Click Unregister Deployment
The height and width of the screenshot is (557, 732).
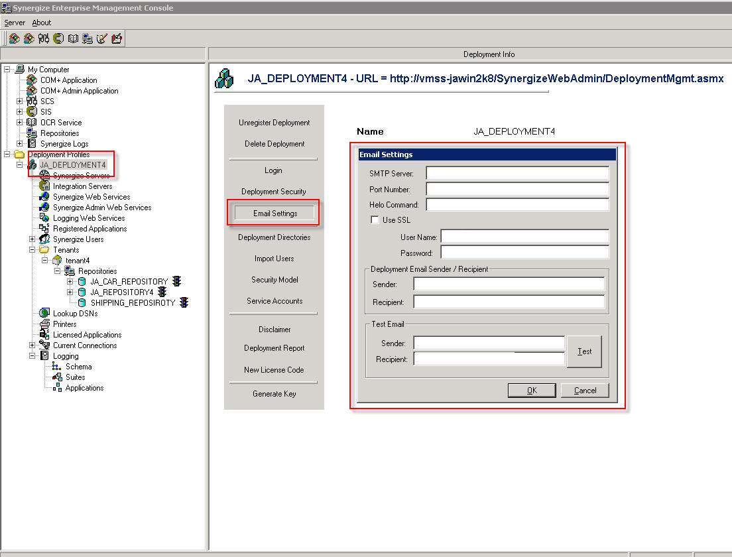point(274,122)
